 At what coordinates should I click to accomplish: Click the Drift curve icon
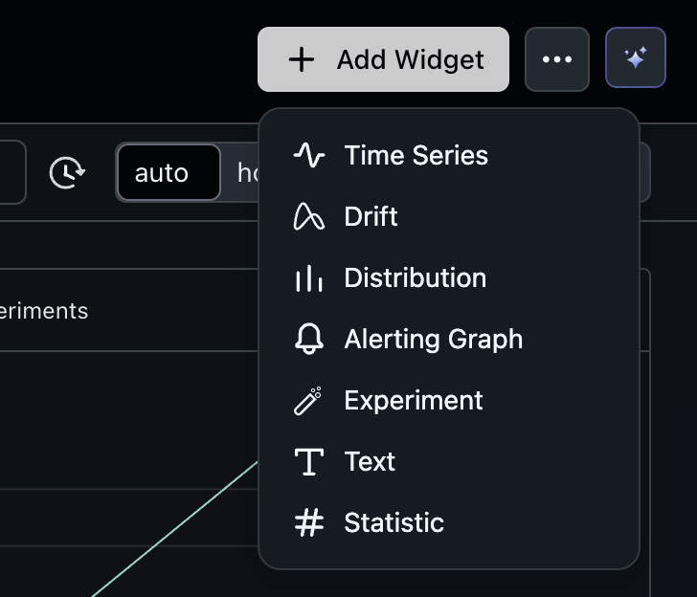tap(308, 217)
